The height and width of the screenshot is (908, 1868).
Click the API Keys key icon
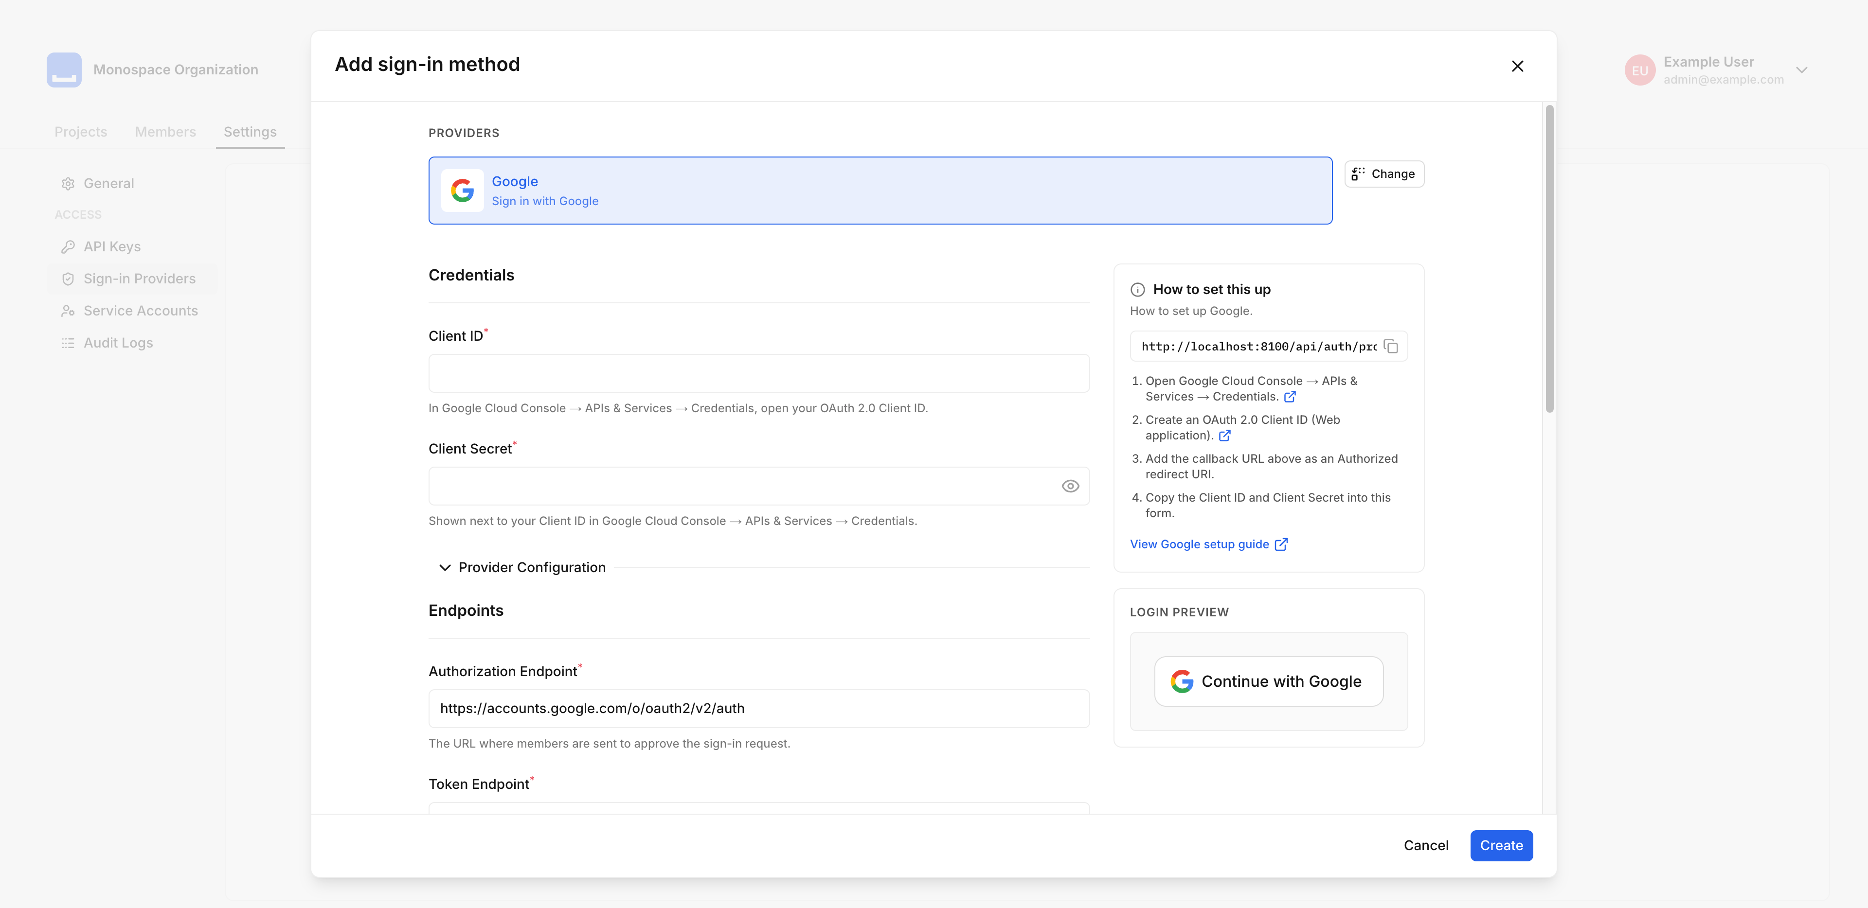[68, 247]
